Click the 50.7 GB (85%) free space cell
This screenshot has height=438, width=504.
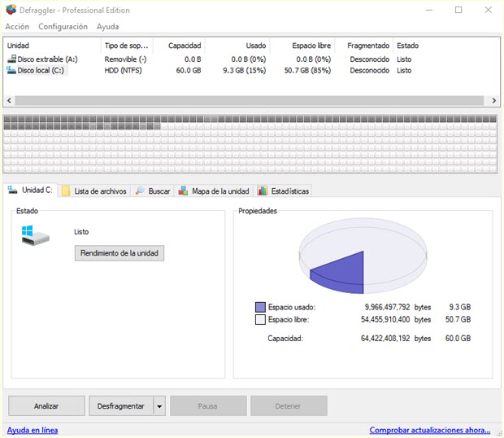click(307, 70)
